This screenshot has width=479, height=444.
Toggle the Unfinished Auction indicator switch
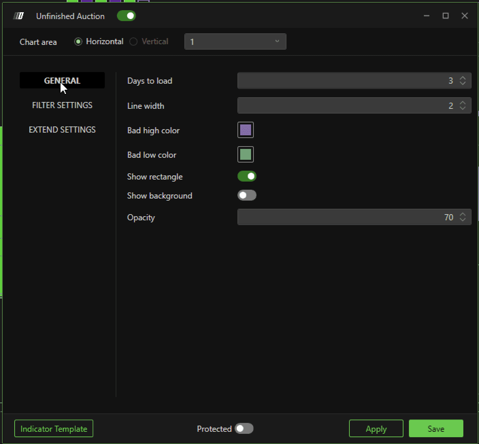[126, 16]
